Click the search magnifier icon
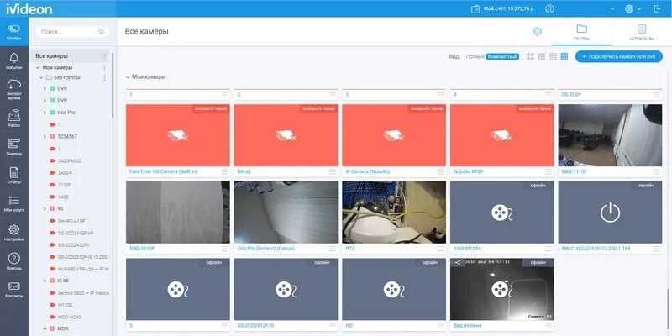Screen dimensions: 672x336 (x=101, y=32)
